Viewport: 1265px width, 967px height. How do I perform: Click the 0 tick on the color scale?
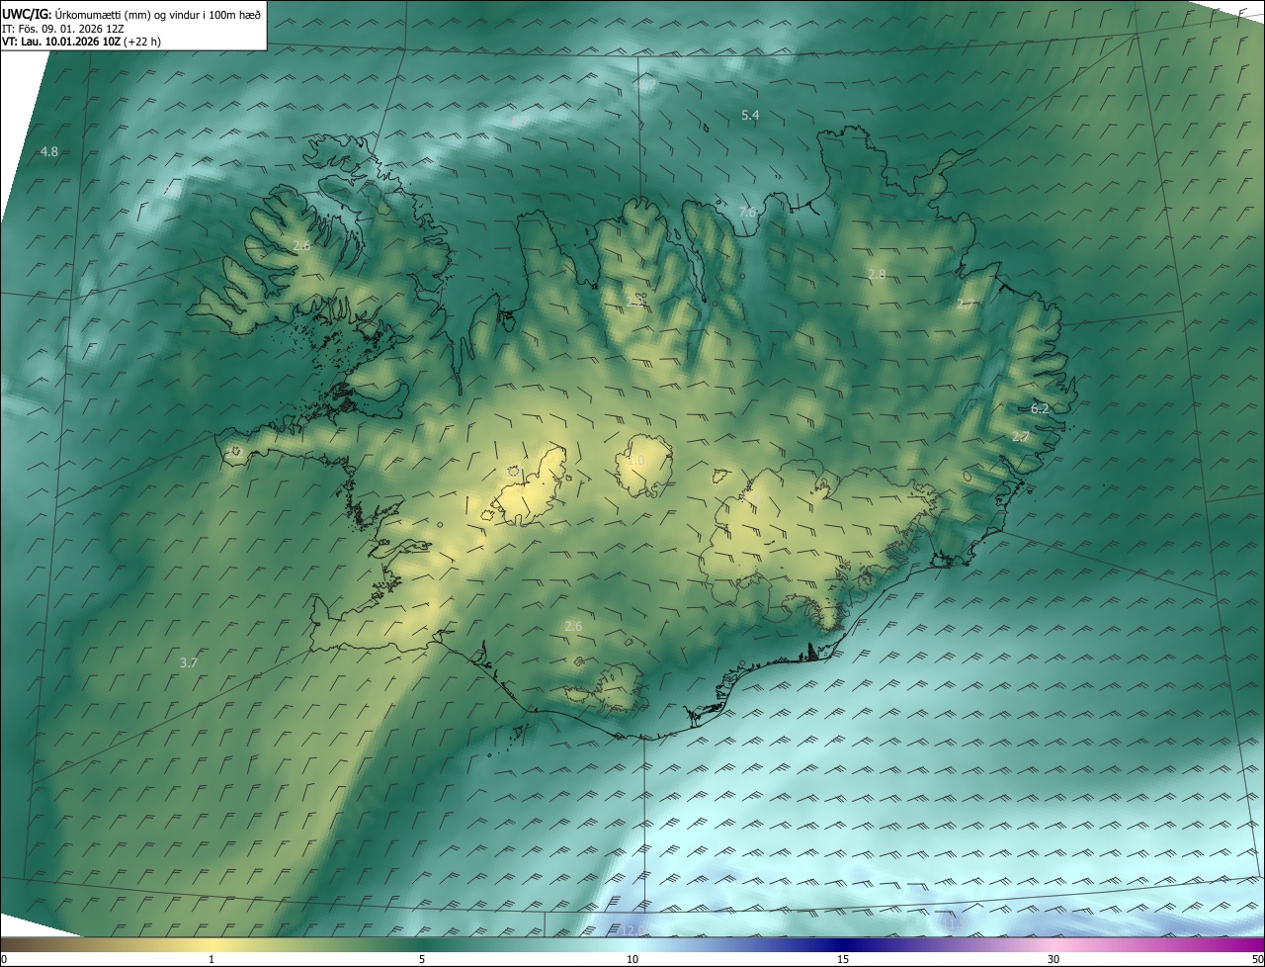(4, 959)
